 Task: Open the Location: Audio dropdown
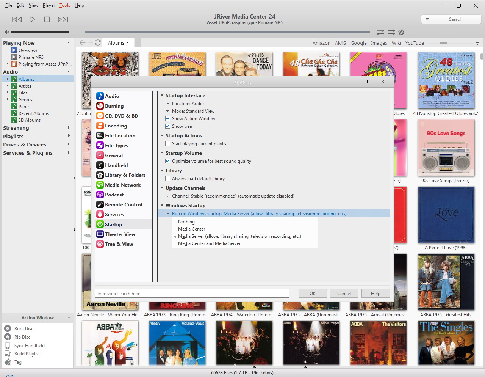click(168, 104)
